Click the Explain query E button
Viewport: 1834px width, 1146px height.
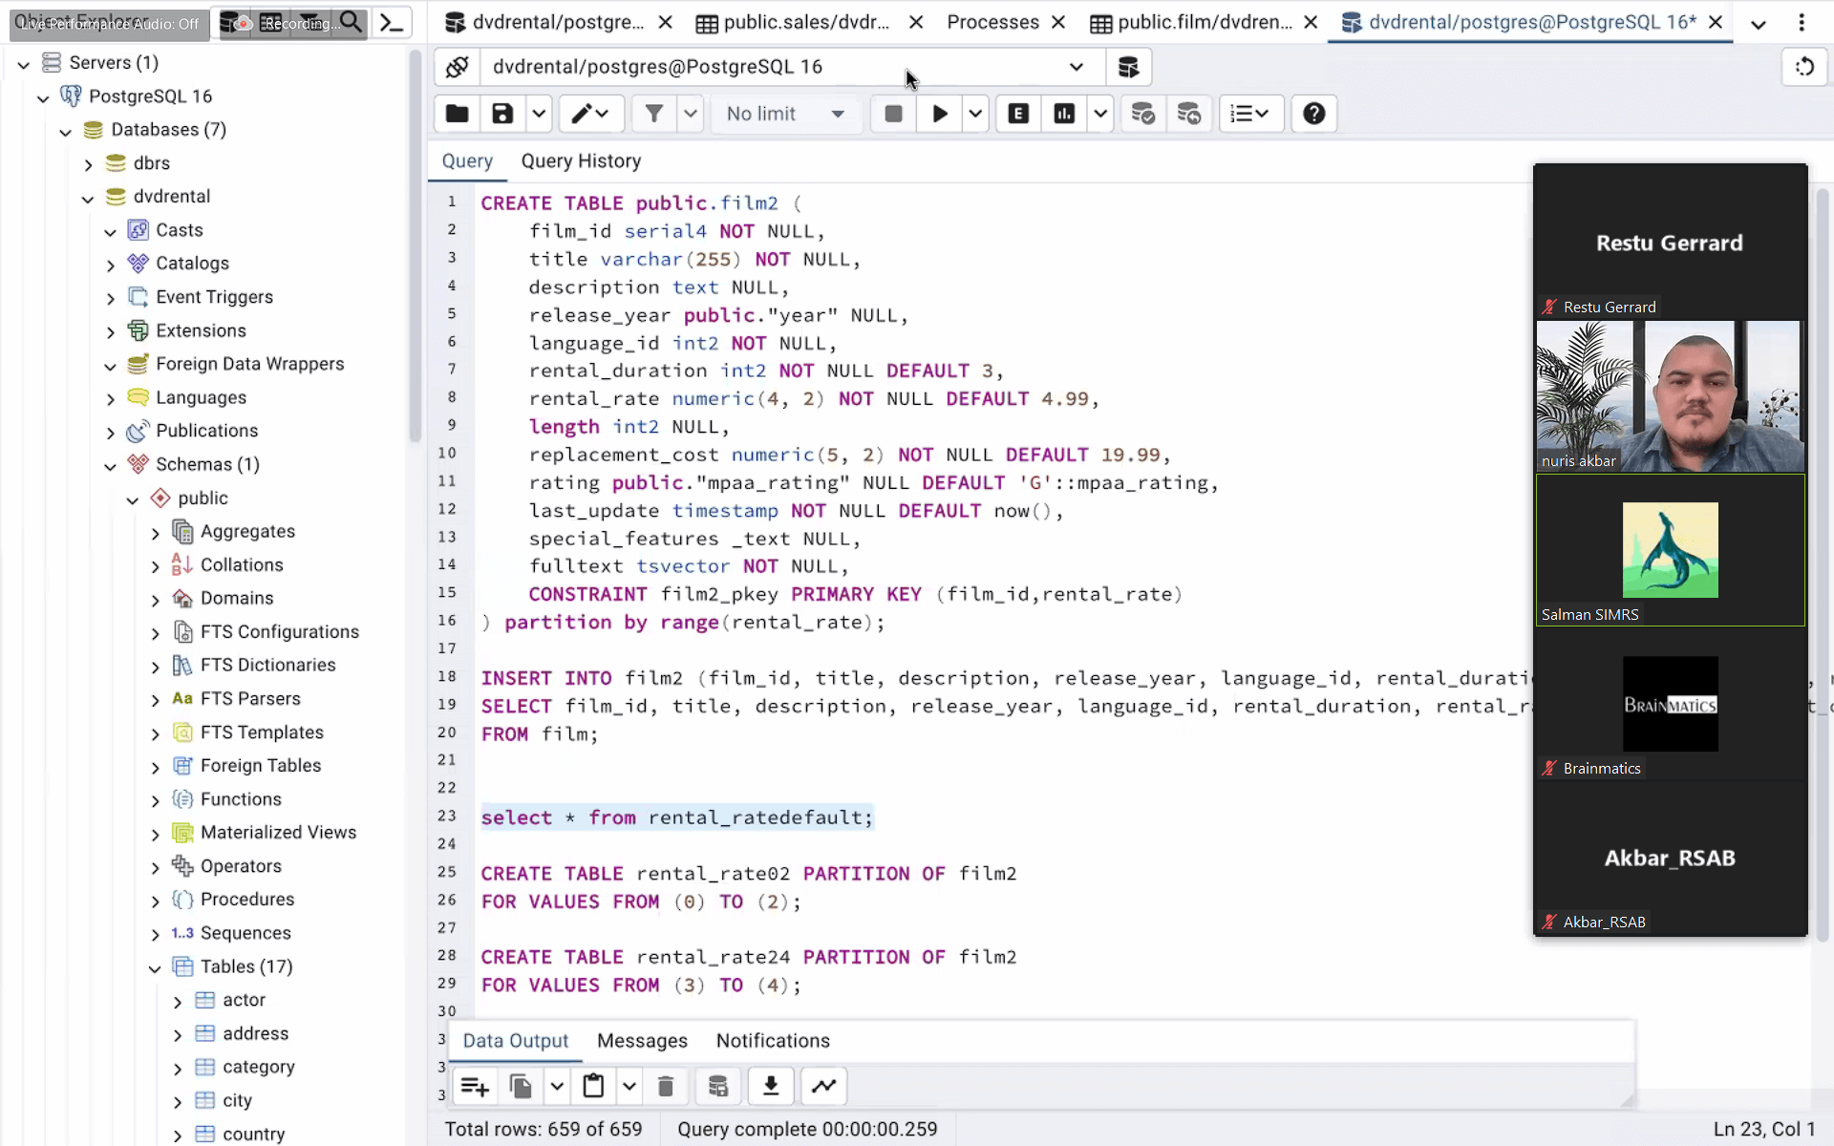tap(1018, 114)
